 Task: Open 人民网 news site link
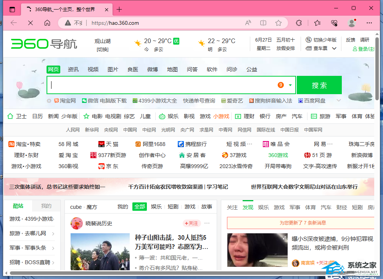[x=73, y=130]
